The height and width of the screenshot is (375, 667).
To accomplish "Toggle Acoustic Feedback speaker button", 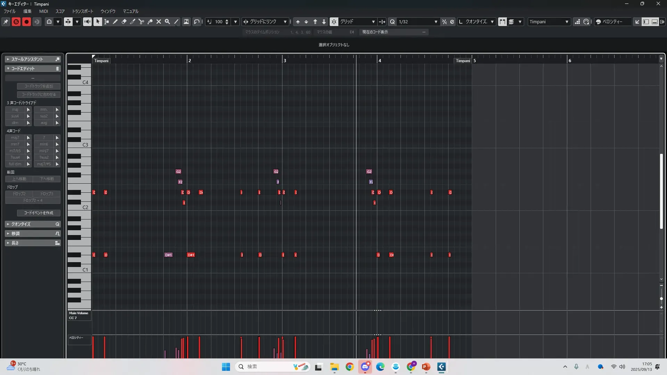I will pyautogui.click(x=87, y=22).
